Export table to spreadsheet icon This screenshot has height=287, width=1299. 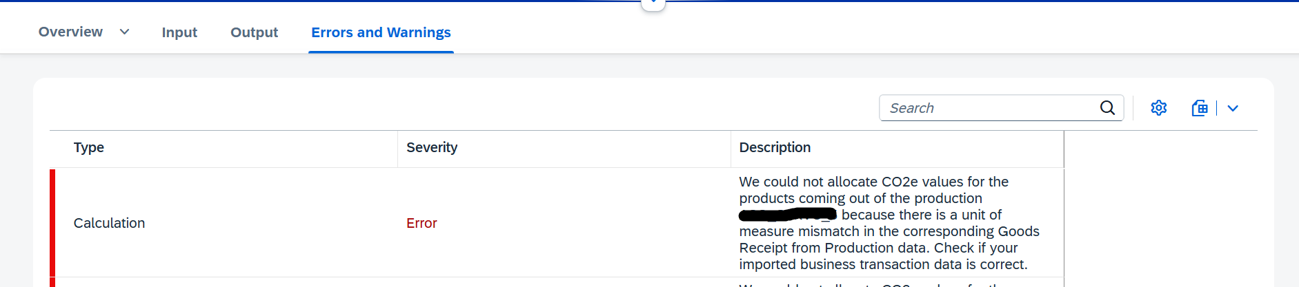click(1200, 108)
